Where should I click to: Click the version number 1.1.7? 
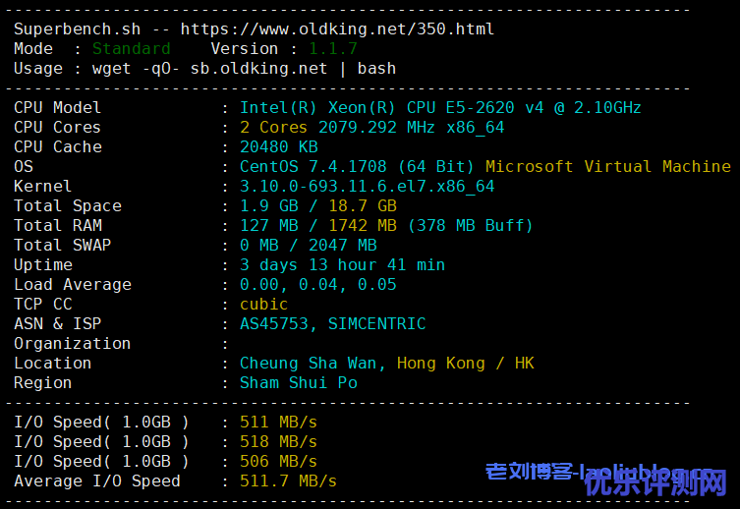(x=333, y=48)
